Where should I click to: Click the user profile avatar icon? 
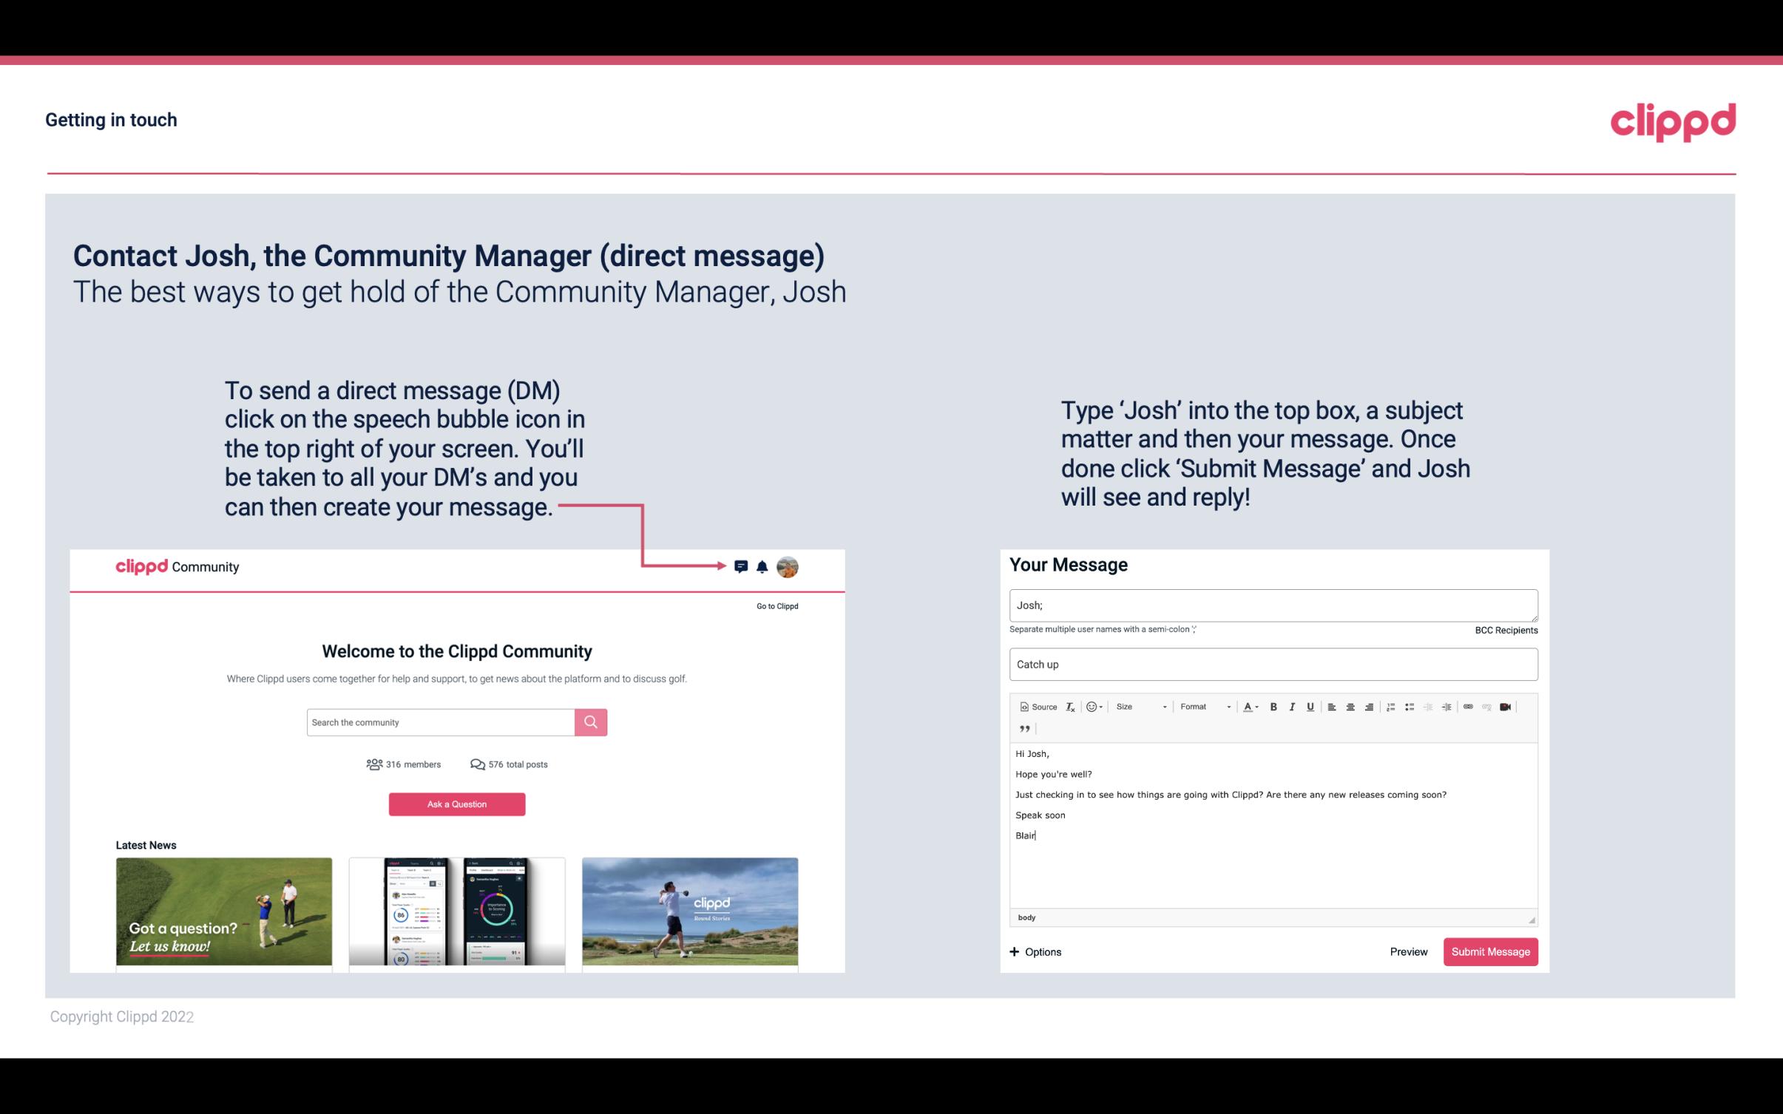pyautogui.click(x=788, y=566)
